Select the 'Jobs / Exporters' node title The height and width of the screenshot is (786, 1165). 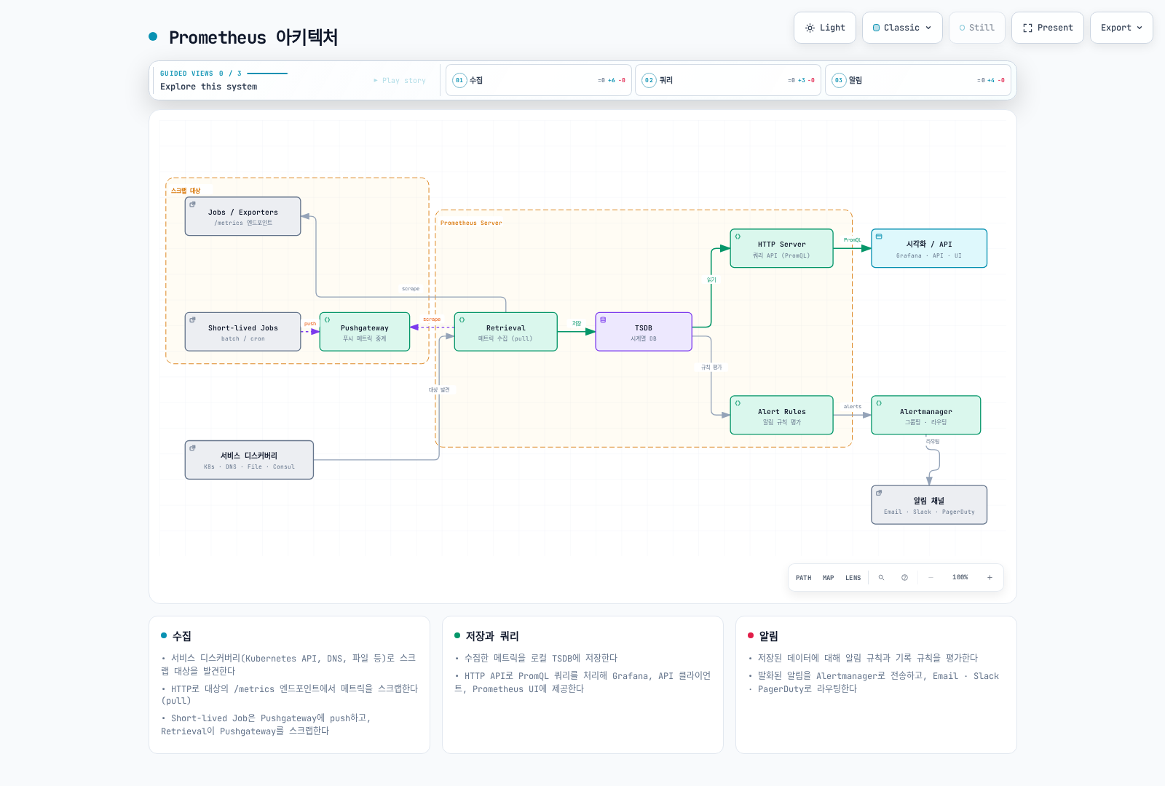pyautogui.click(x=243, y=213)
